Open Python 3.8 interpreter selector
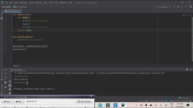This screenshot has width=193, height=108. [x=178, y=101]
